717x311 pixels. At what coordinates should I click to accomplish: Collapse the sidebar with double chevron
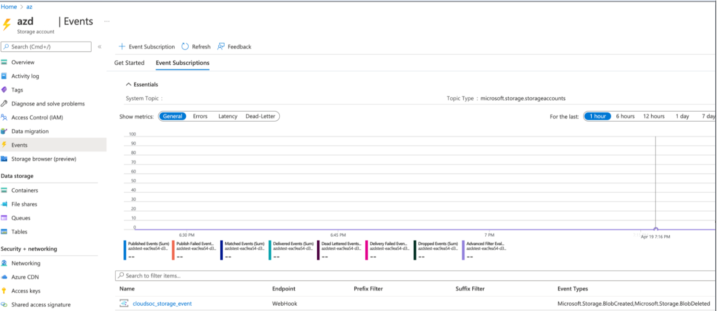(x=100, y=46)
